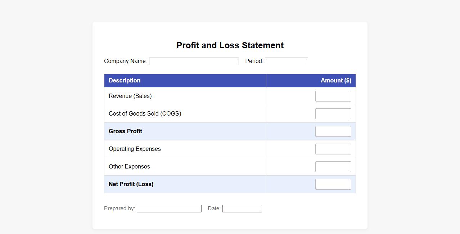Click the Amount ($) column header
Viewport: 460px width, 234px height.
coord(335,81)
